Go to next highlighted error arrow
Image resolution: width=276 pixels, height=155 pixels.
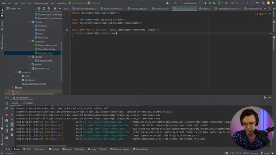click(x=270, y=14)
